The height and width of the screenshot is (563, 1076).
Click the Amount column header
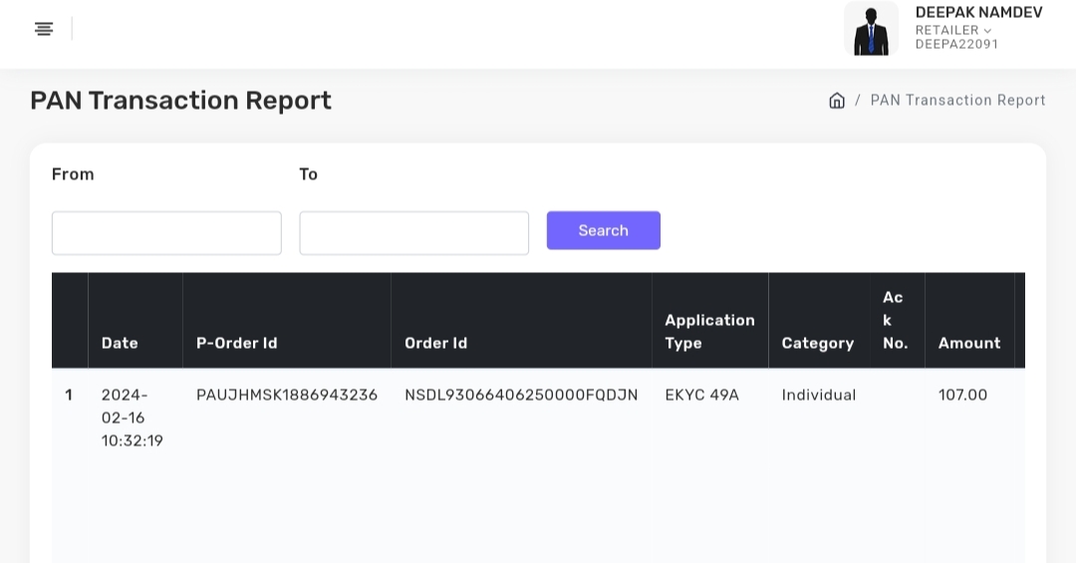[968, 343]
